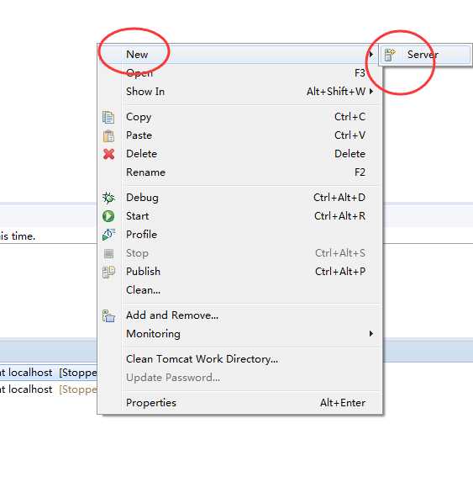Viewport: 473px width, 482px height.
Task: Choose Copy menu entry text
Action: tap(139, 117)
